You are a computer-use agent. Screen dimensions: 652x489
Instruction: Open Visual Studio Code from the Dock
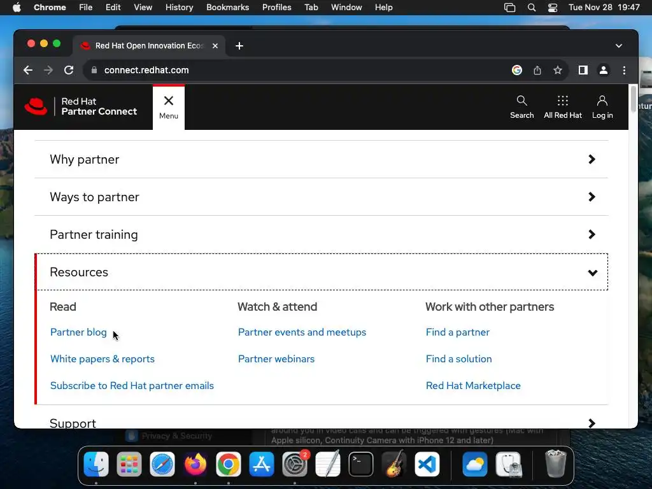(427, 464)
